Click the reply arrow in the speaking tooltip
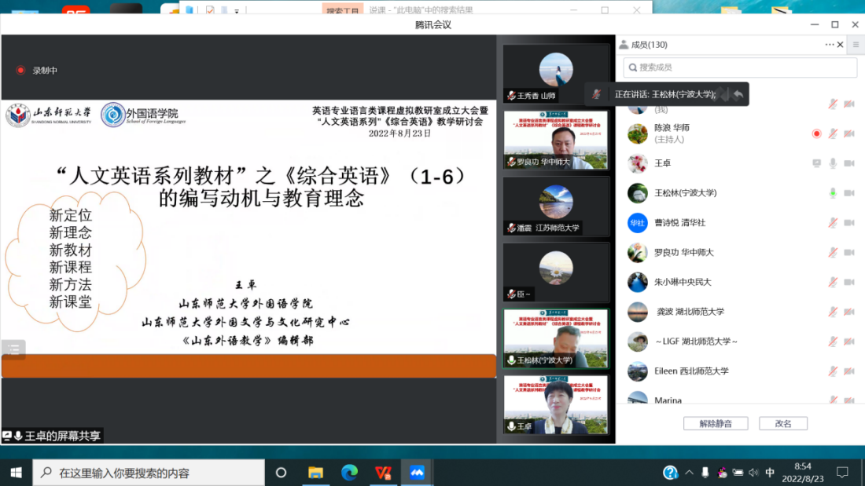Image resolution: width=865 pixels, height=486 pixels. tap(738, 94)
